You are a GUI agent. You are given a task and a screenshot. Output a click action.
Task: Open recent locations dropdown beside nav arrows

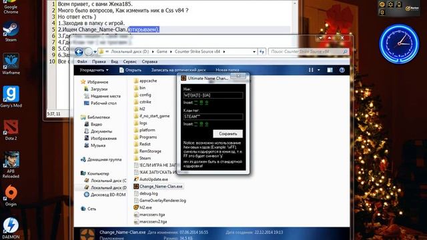point(95,52)
